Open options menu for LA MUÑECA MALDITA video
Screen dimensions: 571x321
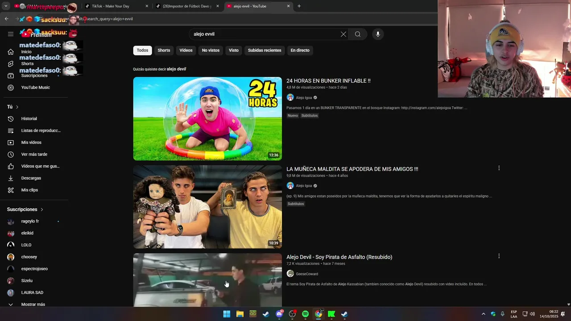(499, 168)
